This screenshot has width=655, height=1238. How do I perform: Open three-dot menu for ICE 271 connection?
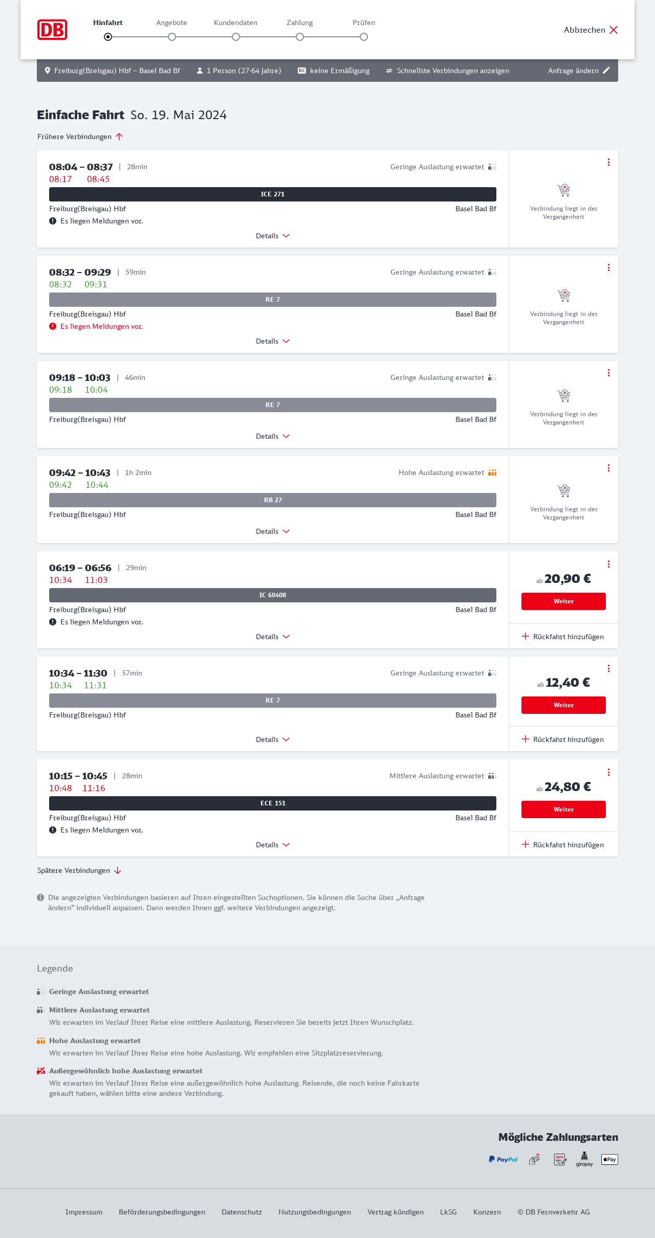[x=608, y=162]
